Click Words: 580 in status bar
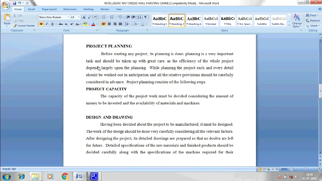Image resolution: width=322 pixels, height=181 pixels. click(9, 169)
